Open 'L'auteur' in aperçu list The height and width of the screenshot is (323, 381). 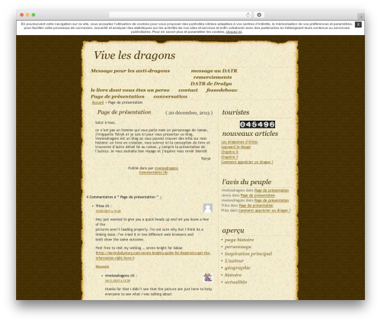234,261
